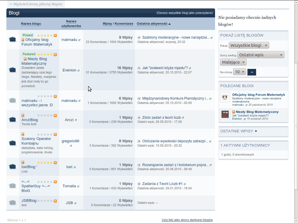The width and height of the screenshot is (298, 223).
Task: Open the 'Malejąco' order dropdown
Action: (233, 62)
